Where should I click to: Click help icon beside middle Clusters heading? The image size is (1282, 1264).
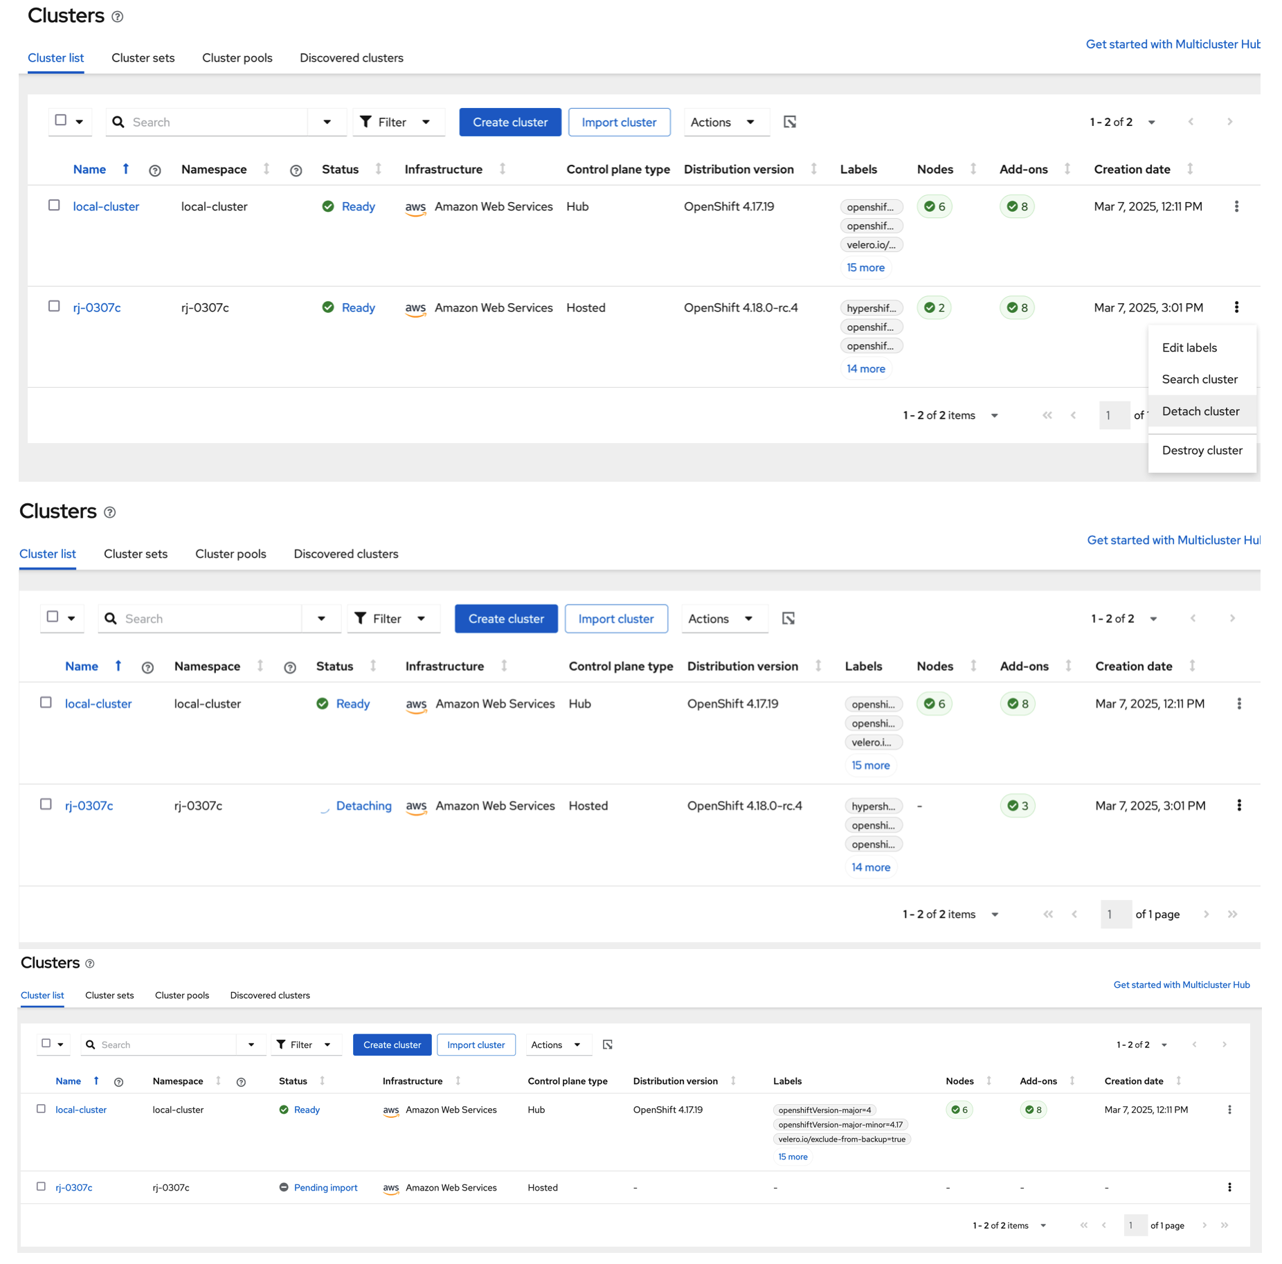click(x=109, y=512)
